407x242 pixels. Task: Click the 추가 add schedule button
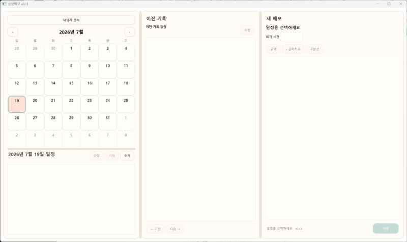(127, 156)
